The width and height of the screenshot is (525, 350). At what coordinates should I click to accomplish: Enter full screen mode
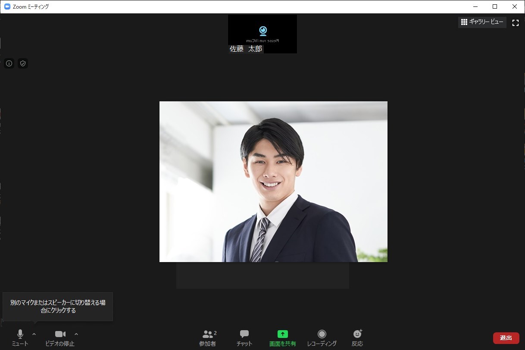click(515, 23)
